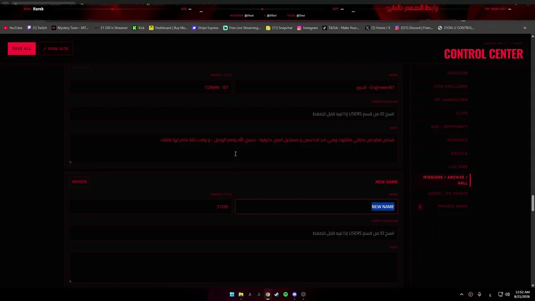535x301 pixels.
Task: Open Spotify from the taskbar
Action: [x=285, y=294]
